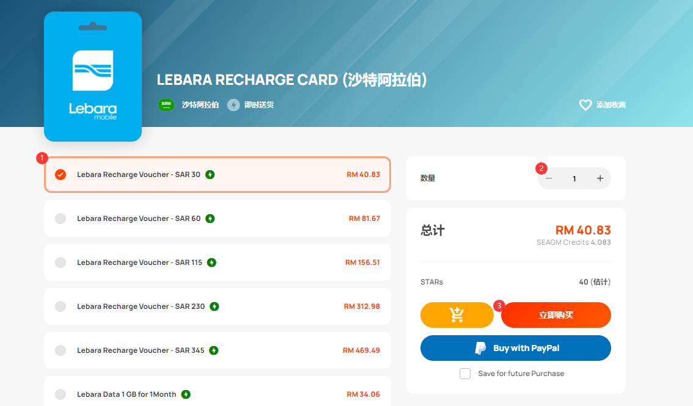
Task: Select Lebara Recharge Voucher SAR 345 radio
Action: pos(61,350)
